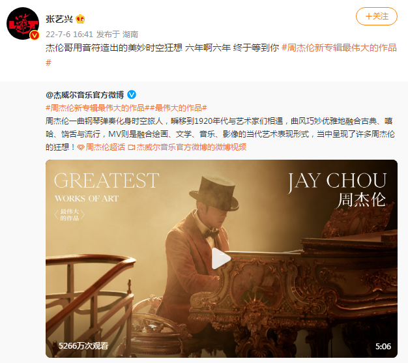Screen dimensions: 408x363
Task: Open post timestamp 22-7-6 16:41
Action: point(69,34)
